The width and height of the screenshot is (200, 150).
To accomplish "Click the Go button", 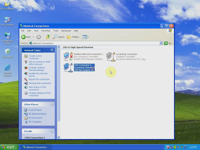I will 167,43.
